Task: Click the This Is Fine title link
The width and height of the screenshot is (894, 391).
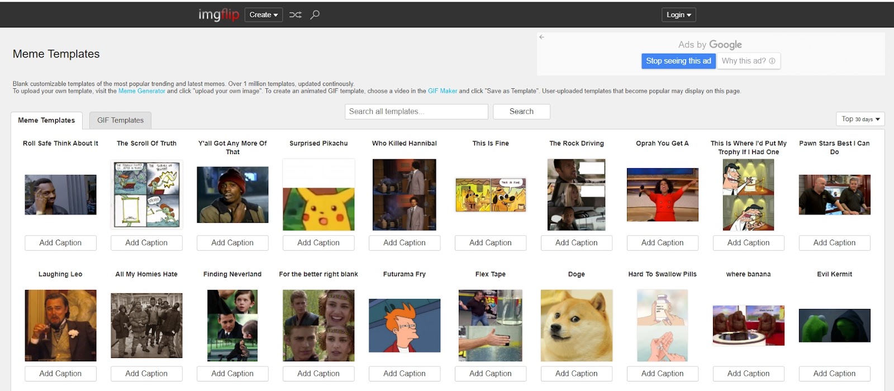Action: click(x=491, y=144)
